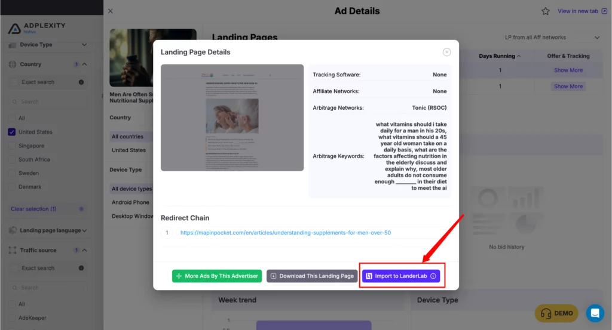Collapse the Country filter section
Image resolution: width=612 pixels, height=330 pixels.
[84, 64]
